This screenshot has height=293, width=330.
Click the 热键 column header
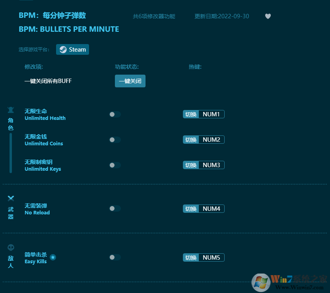click(x=195, y=67)
